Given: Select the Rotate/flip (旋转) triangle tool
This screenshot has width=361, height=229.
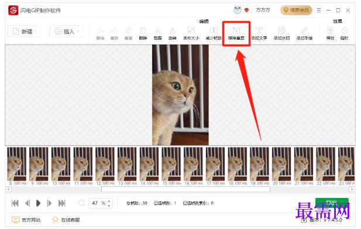Looking at the screenshot, I should [173, 30].
